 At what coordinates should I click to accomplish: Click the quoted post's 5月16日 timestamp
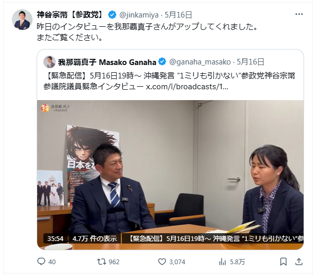click(250, 62)
